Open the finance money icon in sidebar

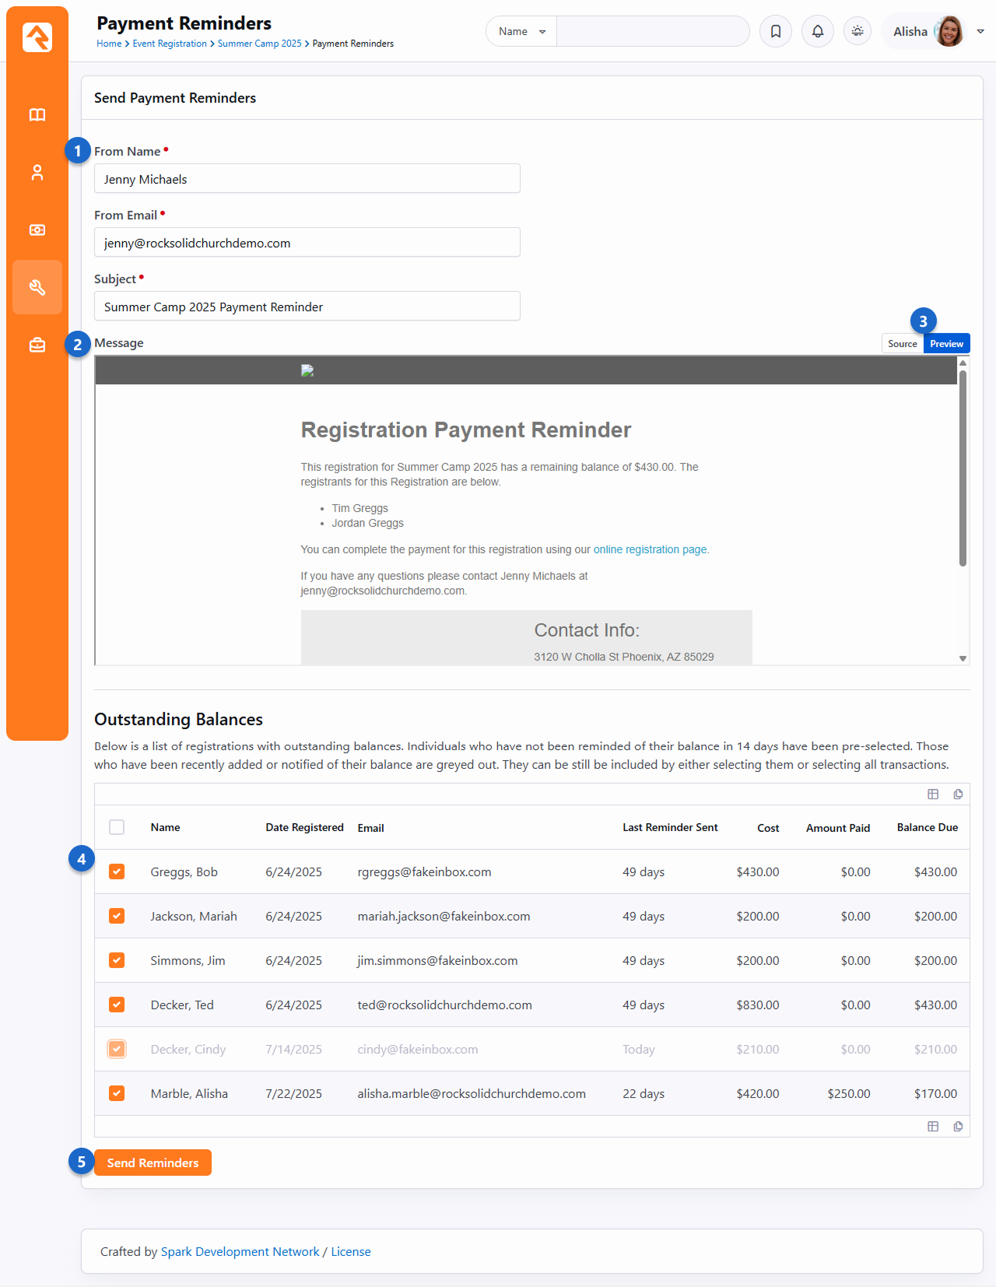[x=37, y=230]
